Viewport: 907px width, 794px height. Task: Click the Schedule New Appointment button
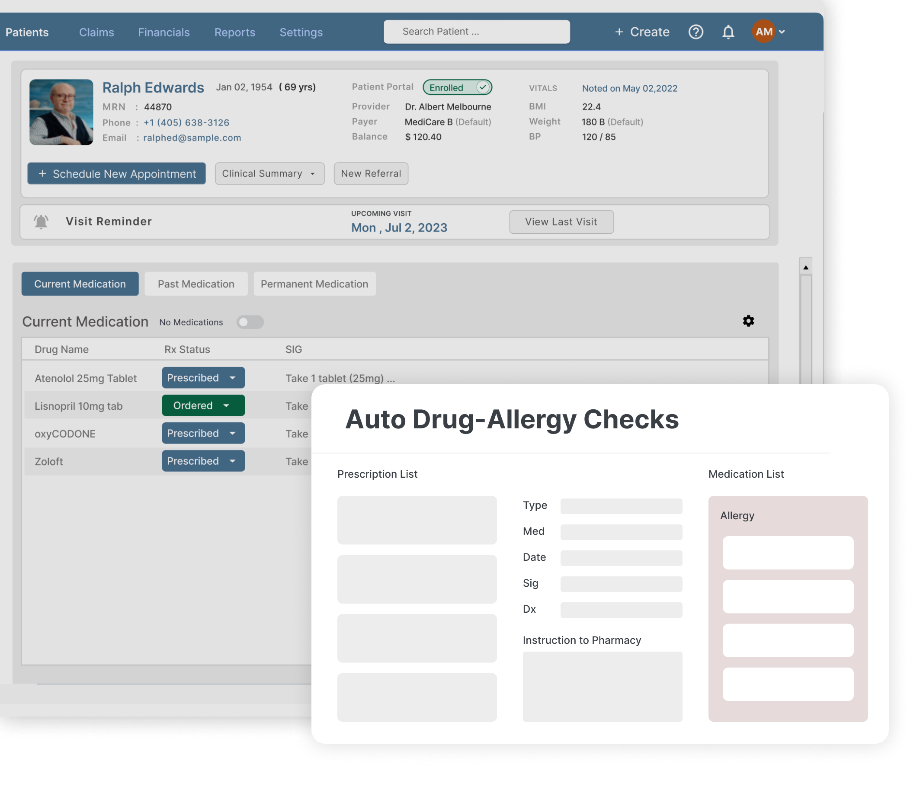pos(116,174)
